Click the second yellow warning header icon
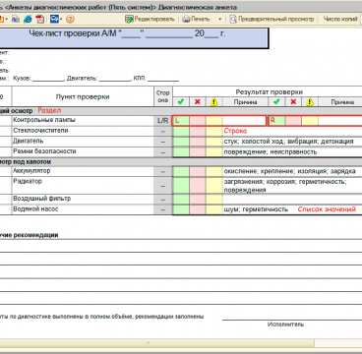This screenshot has width=362, height=354. (310, 102)
